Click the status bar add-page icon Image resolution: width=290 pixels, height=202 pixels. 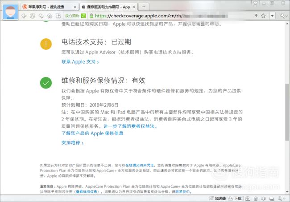click(x=248, y=198)
